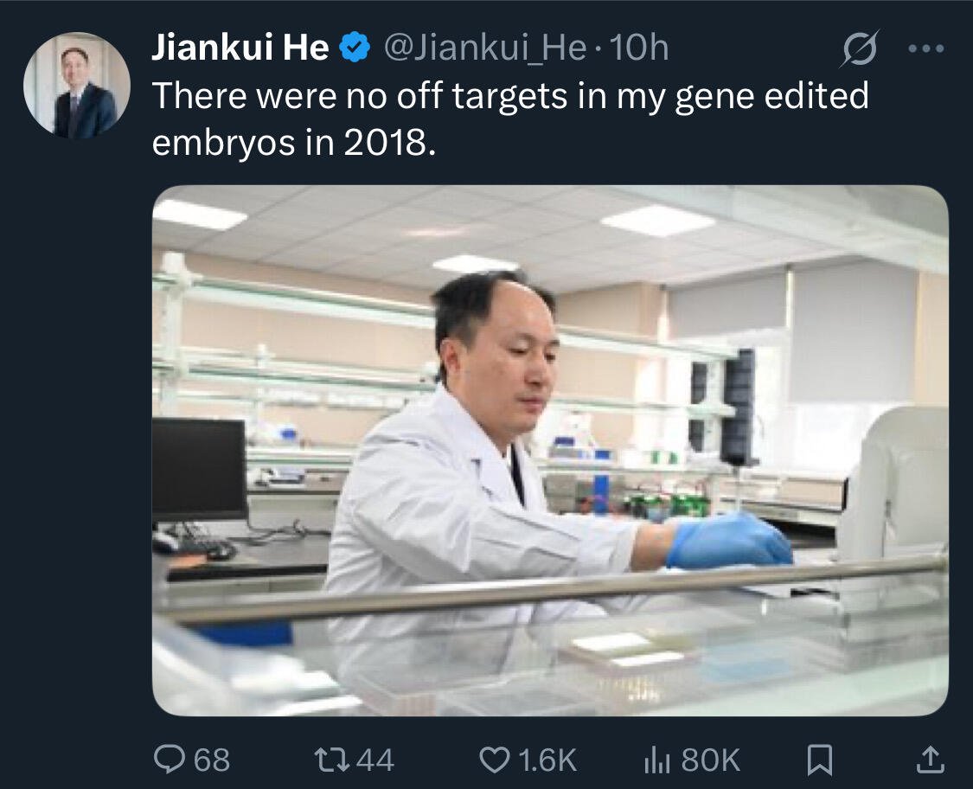The height and width of the screenshot is (789, 973).
Task: Bookmark this tweet
Action: (820, 760)
